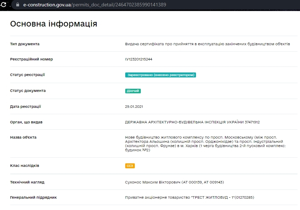This screenshot has height=210, width=300.
Task: Click the 'Тип документа' label
Action: 25,44
